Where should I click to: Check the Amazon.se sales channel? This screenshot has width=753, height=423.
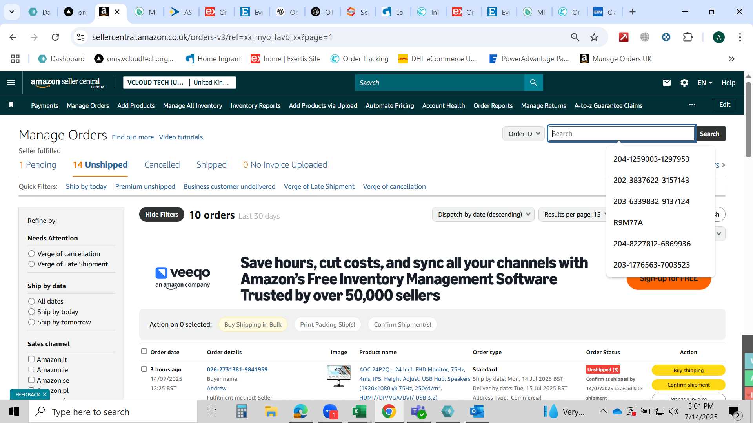31,380
